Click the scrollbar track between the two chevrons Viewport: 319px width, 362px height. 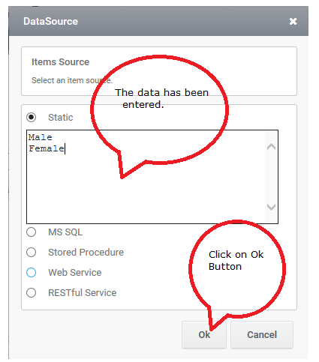[271, 177]
